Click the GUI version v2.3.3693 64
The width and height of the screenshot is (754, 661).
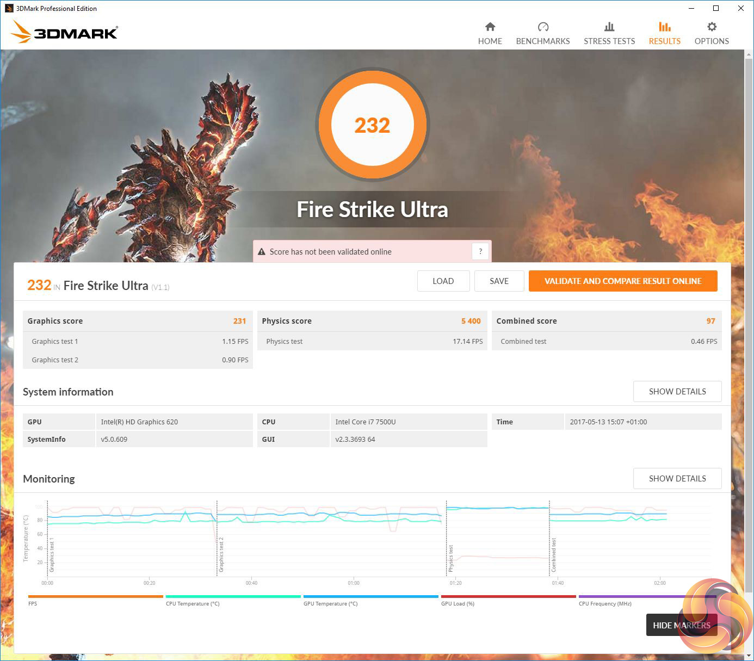point(355,439)
